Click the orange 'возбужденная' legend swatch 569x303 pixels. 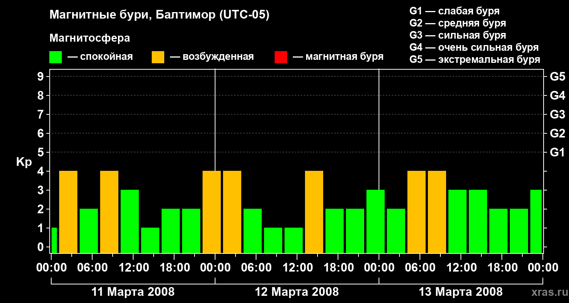point(158,57)
